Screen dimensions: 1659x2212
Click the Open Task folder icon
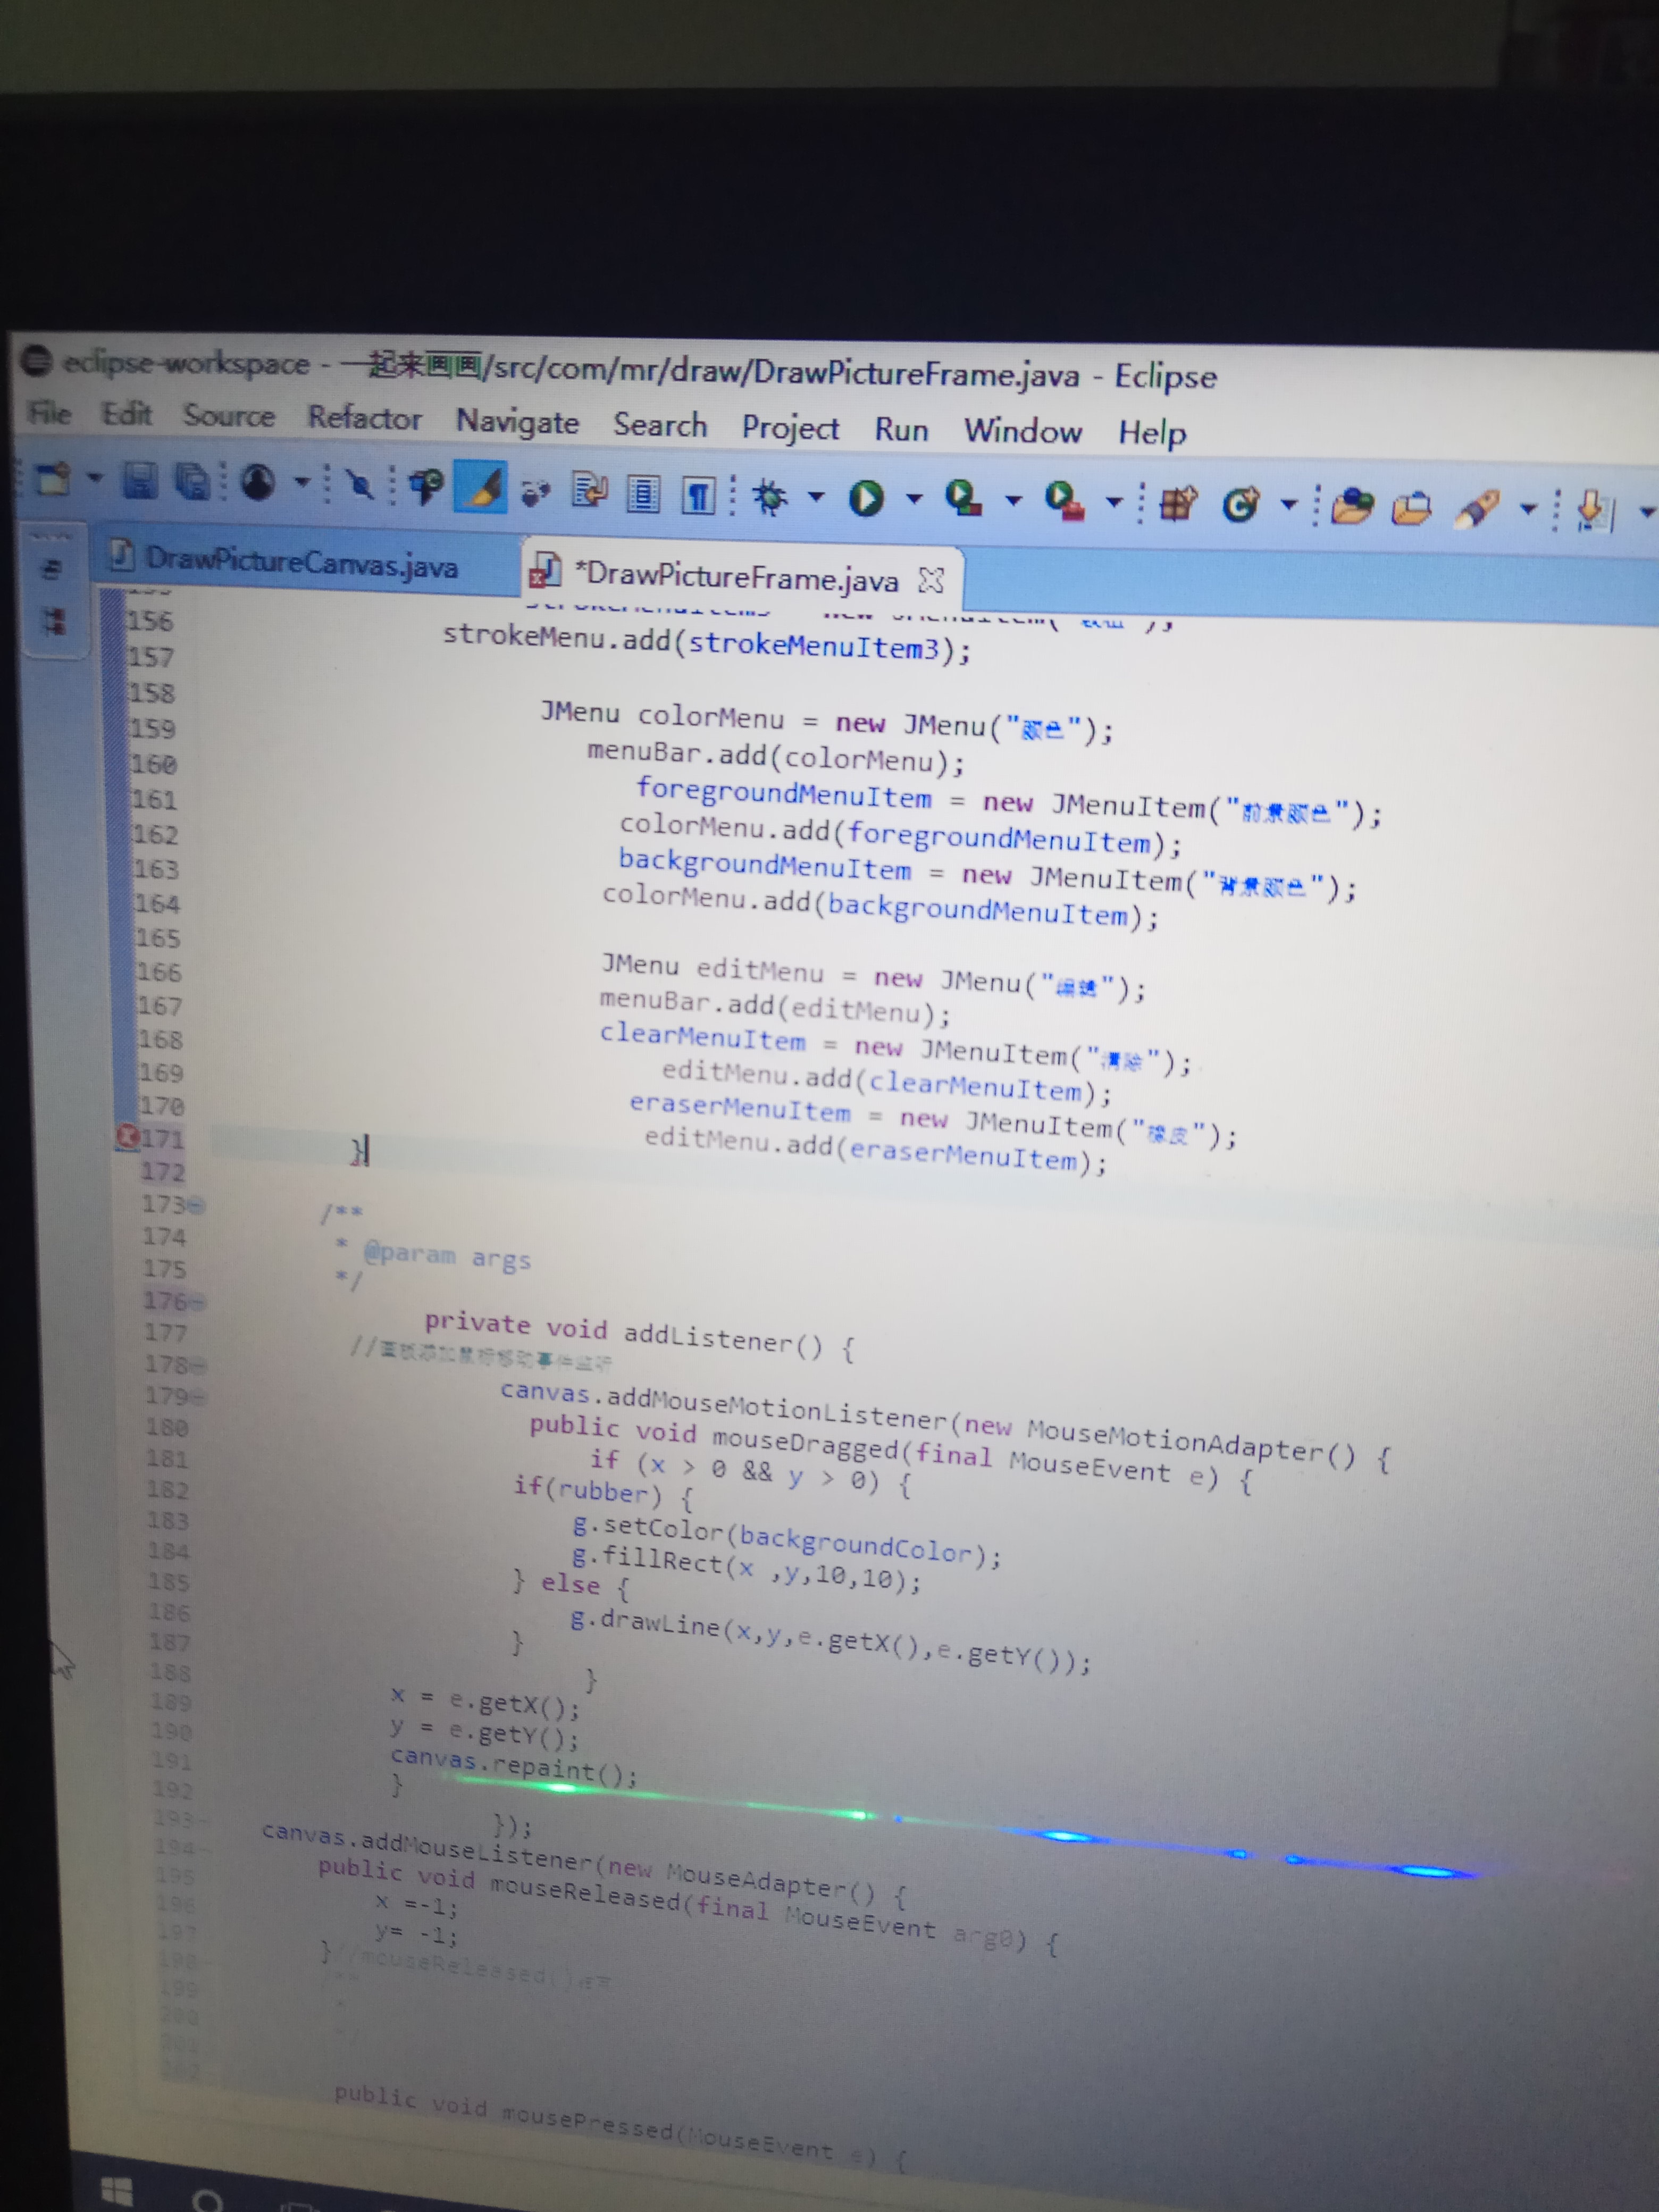[x=1412, y=508]
